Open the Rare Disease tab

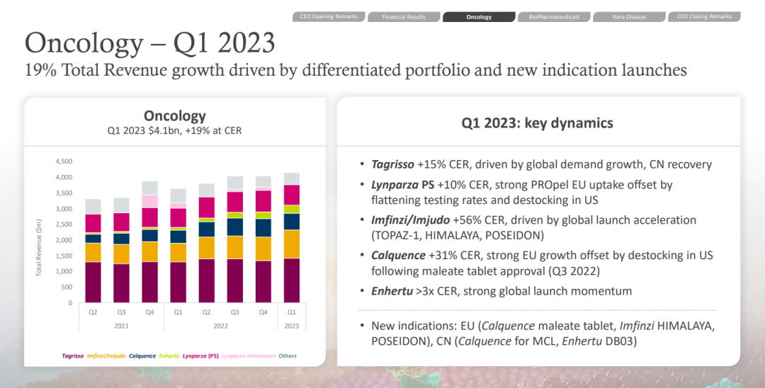pos(629,16)
